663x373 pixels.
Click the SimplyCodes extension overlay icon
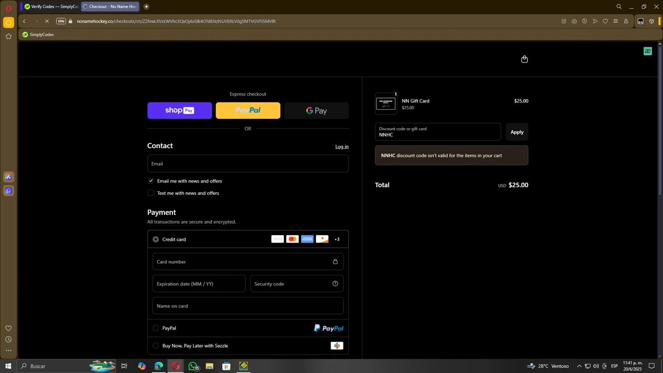[x=648, y=51]
